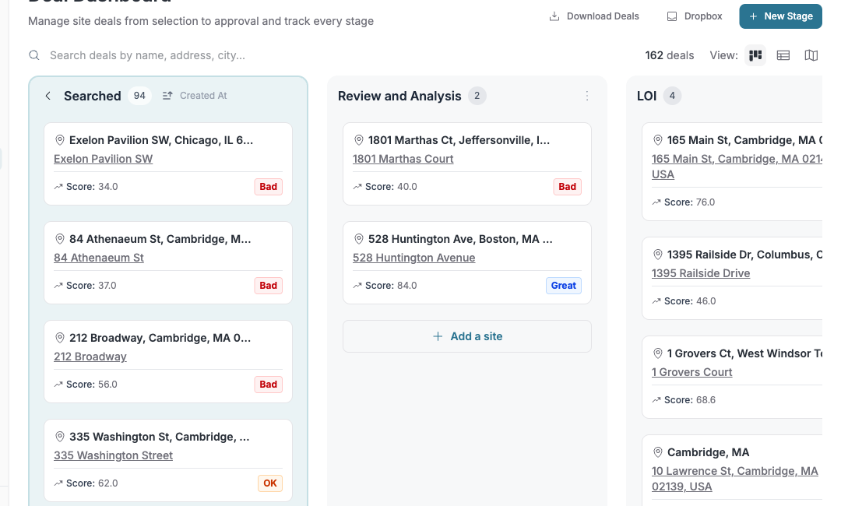Click the score trend arrow on 528 Huntington card
The image size is (841, 506).
coord(357,286)
